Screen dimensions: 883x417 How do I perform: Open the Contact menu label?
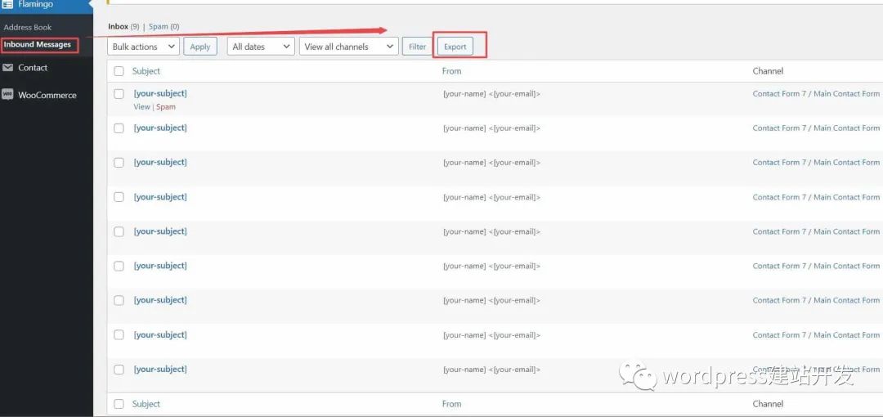[x=33, y=68]
